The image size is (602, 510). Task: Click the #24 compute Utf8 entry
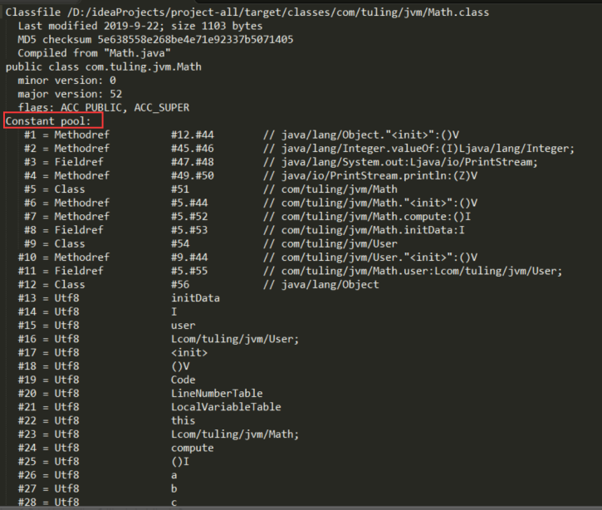116,448
